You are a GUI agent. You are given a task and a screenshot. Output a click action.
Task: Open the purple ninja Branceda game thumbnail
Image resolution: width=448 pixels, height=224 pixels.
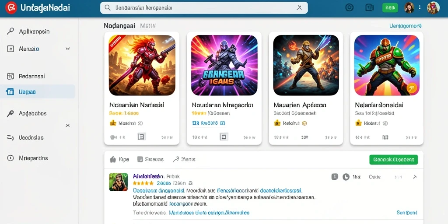[x=224, y=65]
